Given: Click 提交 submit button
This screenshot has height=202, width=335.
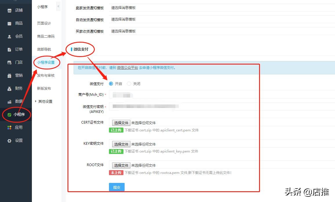Looking at the screenshot, I should click(x=117, y=187).
